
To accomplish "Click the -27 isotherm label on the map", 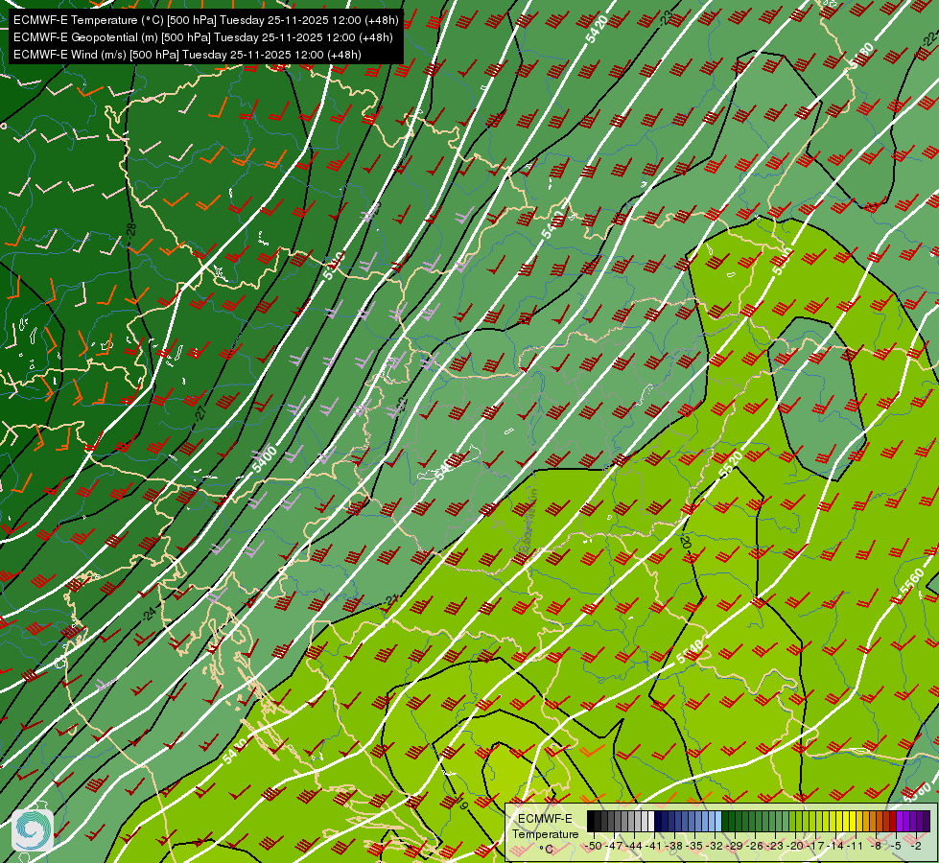I will (x=200, y=412).
